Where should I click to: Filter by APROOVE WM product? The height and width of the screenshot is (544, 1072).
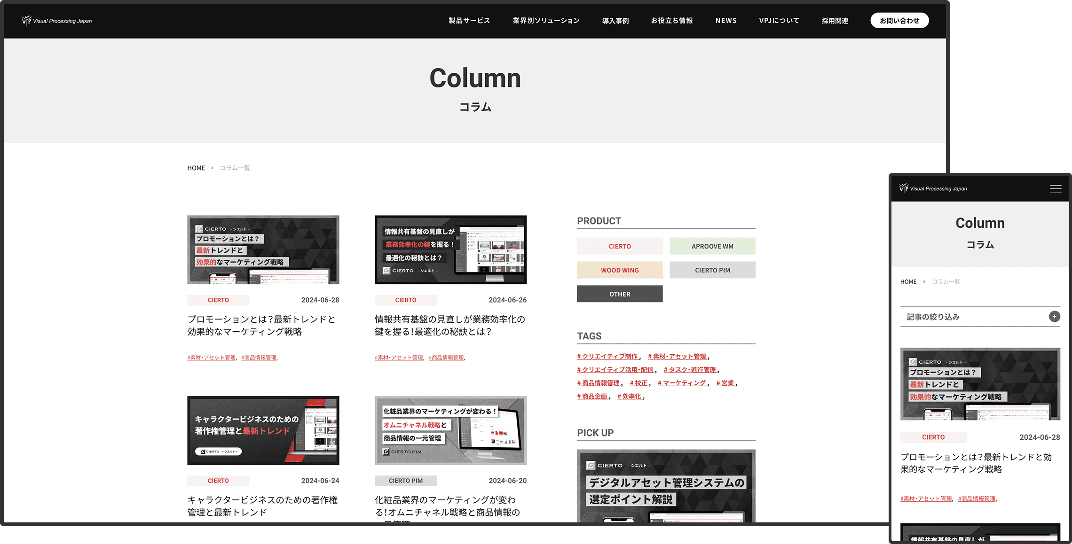tap(712, 246)
